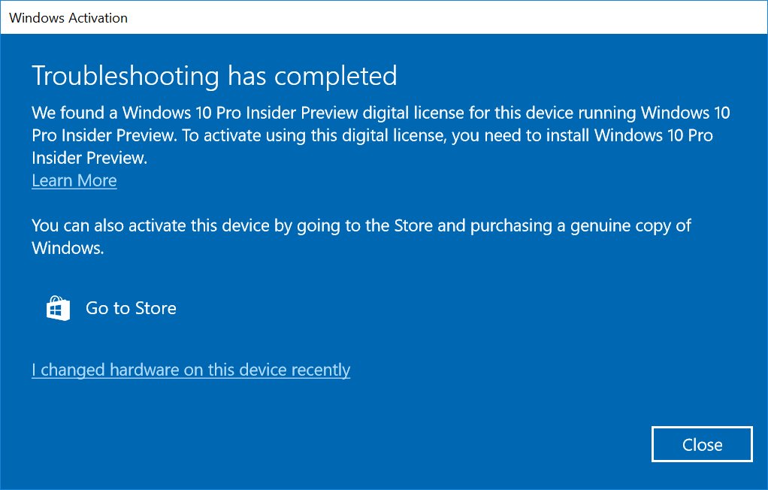Click 'I changed hardware on this device recently'
Viewport: 768px width, 490px height.
coord(191,370)
